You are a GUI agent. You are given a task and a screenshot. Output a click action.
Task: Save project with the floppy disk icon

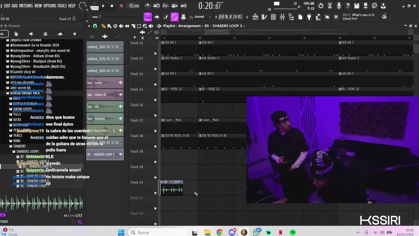click(357, 6)
